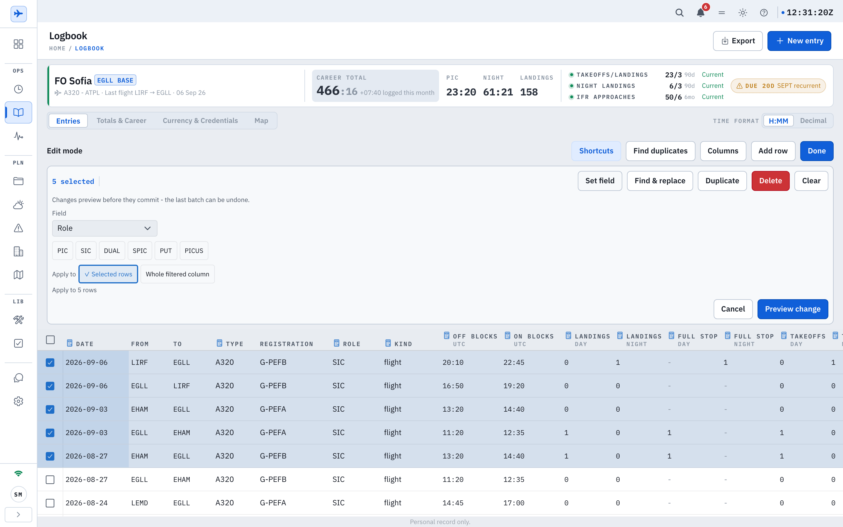Viewport: 843px width, 527px height.
Task: Open the folded map icon in sidebar
Action: (18, 275)
